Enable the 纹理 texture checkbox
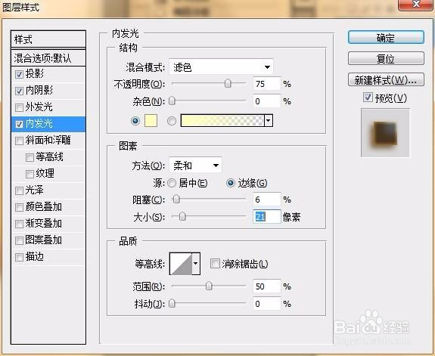435x356 pixels. [x=30, y=174]
